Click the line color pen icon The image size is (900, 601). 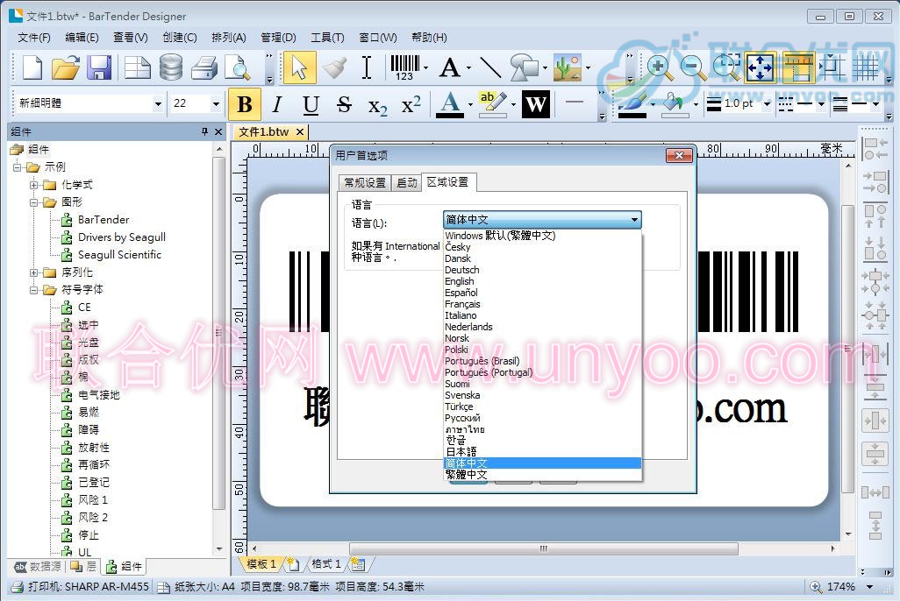click(632, 103)
